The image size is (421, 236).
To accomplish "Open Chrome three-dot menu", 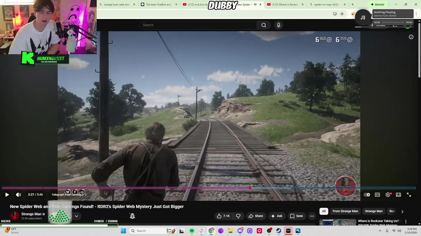I will 416,14.
